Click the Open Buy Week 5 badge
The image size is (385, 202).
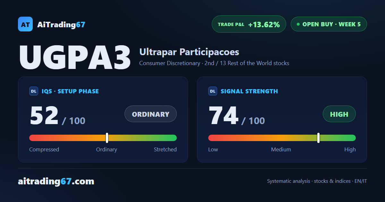[329, 24]
